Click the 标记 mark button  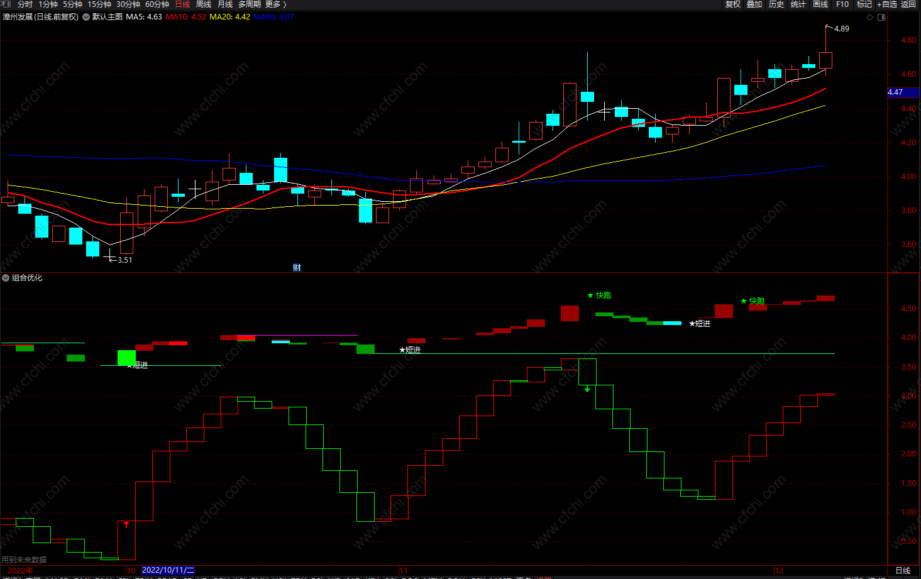(864, 4)
